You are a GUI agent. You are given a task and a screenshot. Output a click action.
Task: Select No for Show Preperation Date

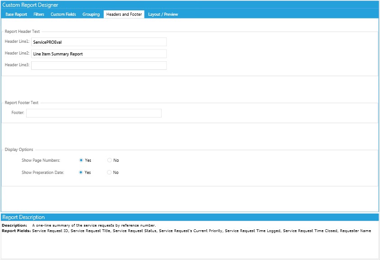109,172
